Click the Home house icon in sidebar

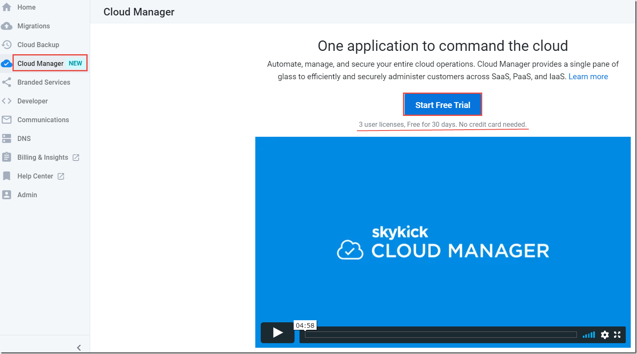(x=7, y=7)
